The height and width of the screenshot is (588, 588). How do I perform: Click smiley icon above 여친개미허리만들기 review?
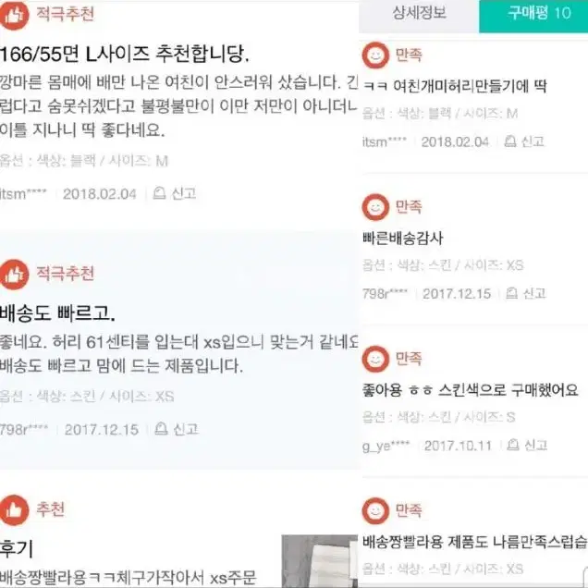click(x=375, y=55)
